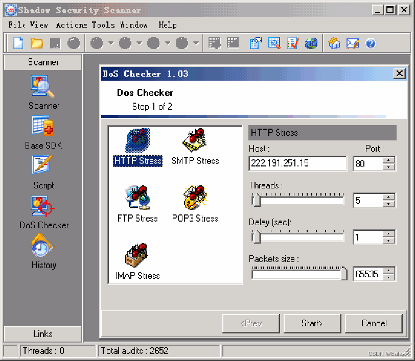Click the Delay value field showing 1

368,237
